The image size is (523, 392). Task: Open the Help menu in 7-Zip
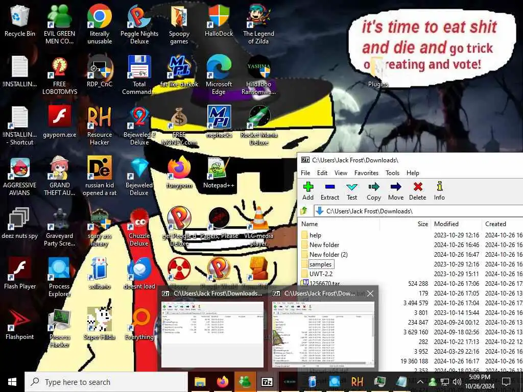click(x=413, y=173)
